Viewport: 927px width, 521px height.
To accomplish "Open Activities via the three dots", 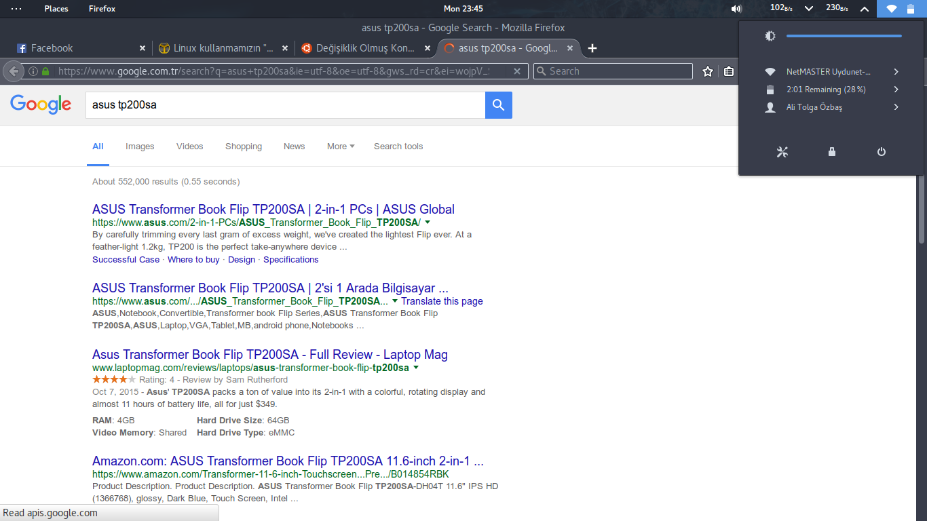I will (16, 9).
